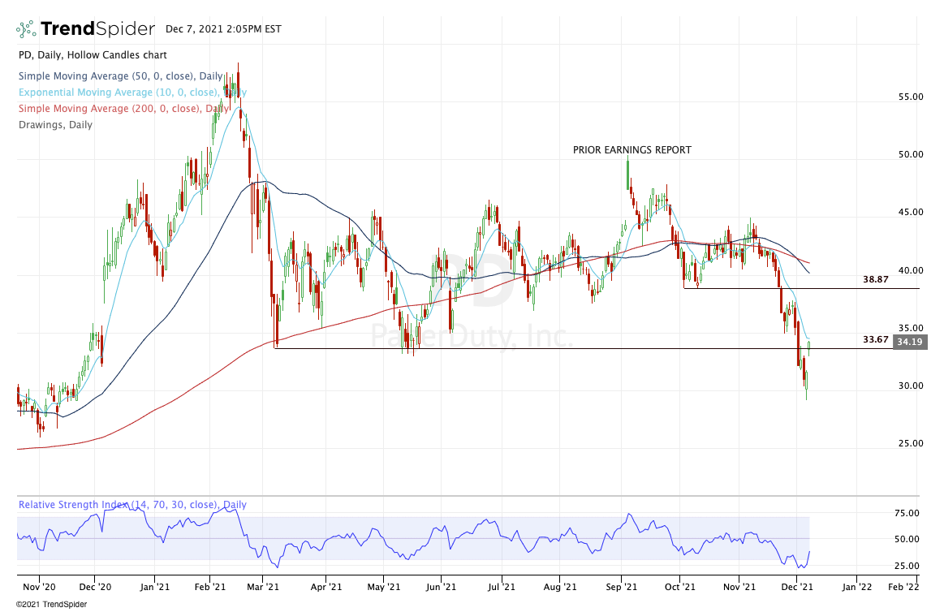Click the Jul '21 date axis label
Viewport: 944px width, 612px height.
(501, 587)
